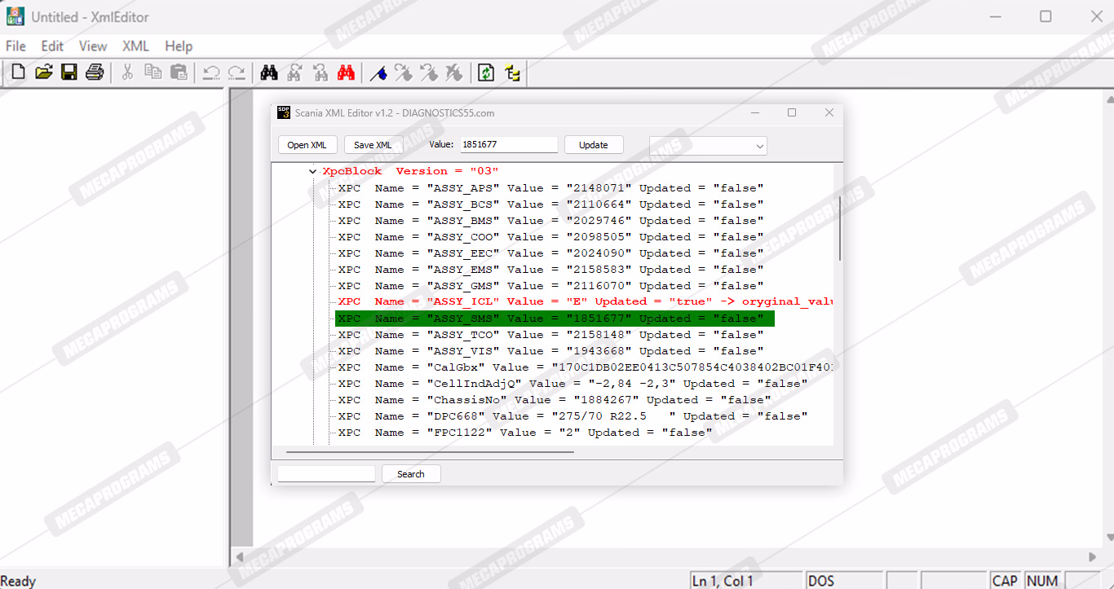Select the CellIndAdjQ XPC row
1114x589 pixels.
coord(573,384)
